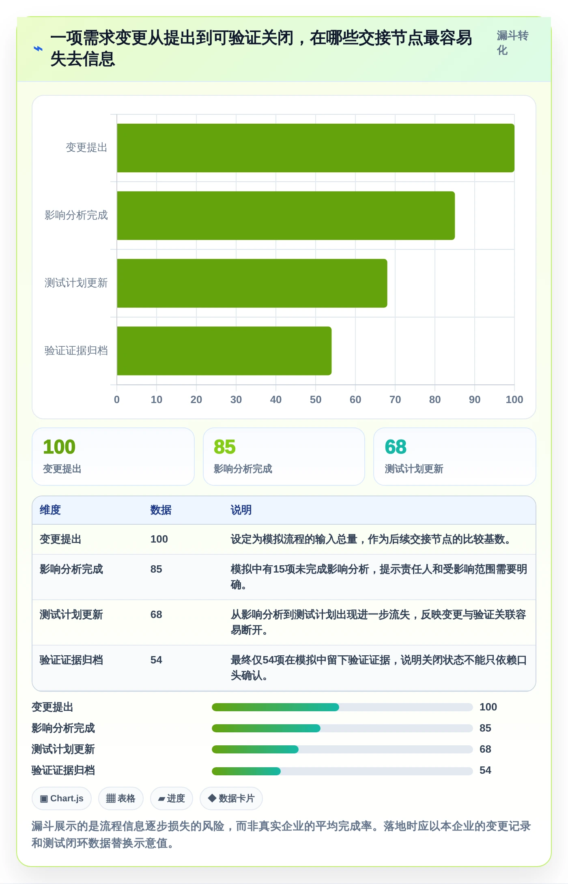Click the 68 测试计划更新 data card
Image resolution: width=568 pixels, height=884 pixels.
click(455, 457)
